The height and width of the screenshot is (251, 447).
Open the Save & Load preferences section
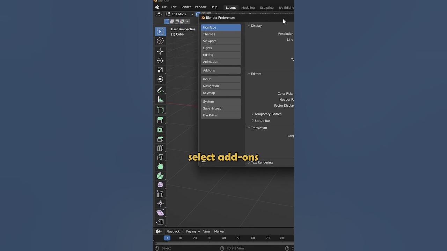click(221, 108)
